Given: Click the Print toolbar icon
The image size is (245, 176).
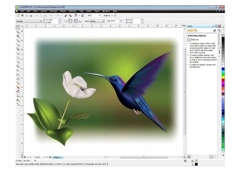Looking at the screenshot, I should 31,16.
